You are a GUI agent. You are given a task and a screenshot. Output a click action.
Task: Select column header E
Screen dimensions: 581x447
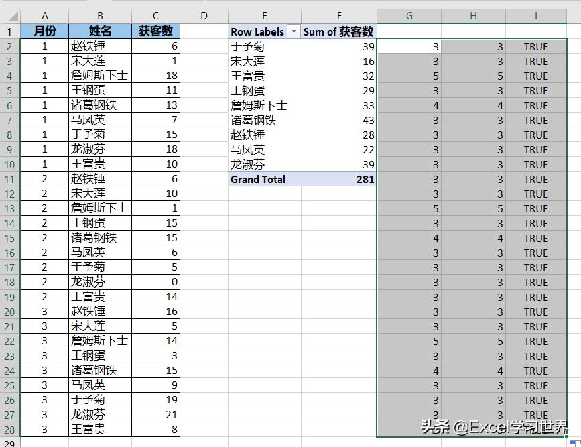pos(264,15)
